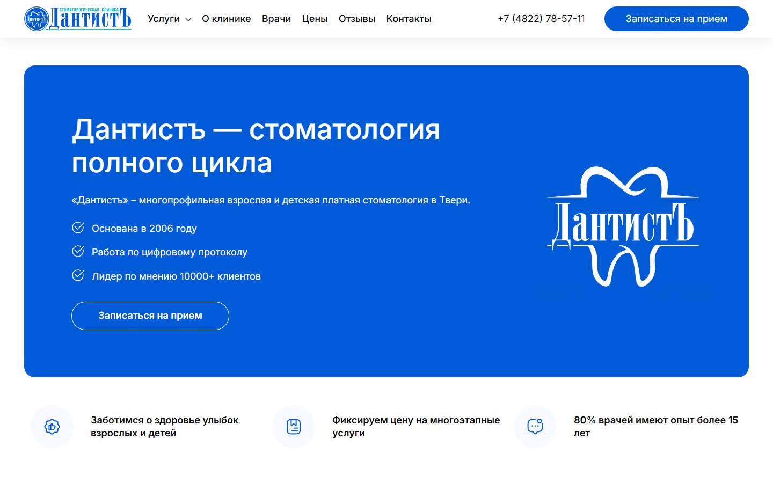Click "Заботимся о здоровье улыбок взрослых и детей"
The height and width of the screenshot is (483, 773).
[165, 427]
